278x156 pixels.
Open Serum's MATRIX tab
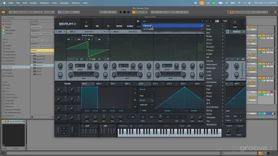tap(119, 25)
